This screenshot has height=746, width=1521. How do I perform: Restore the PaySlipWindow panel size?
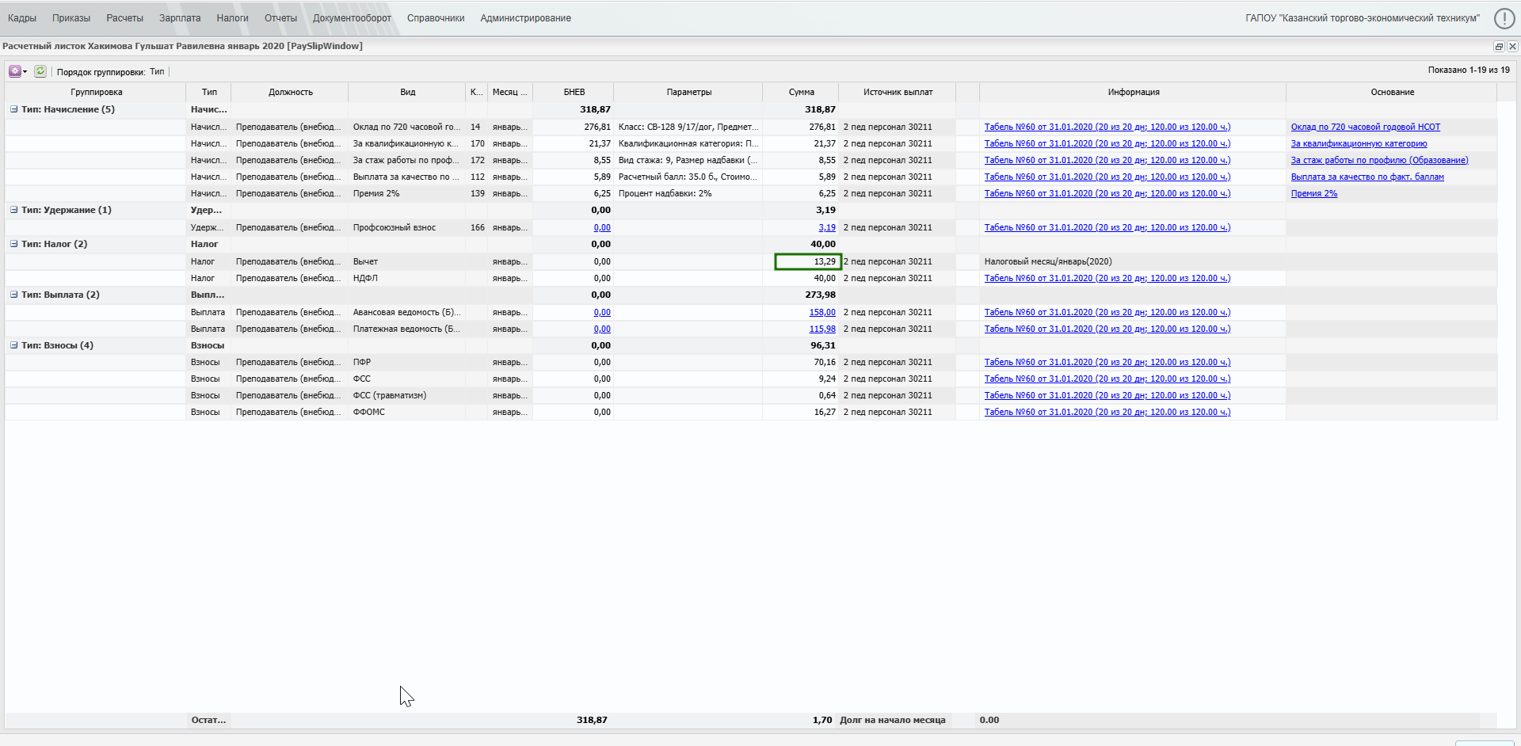point(1499,47)
